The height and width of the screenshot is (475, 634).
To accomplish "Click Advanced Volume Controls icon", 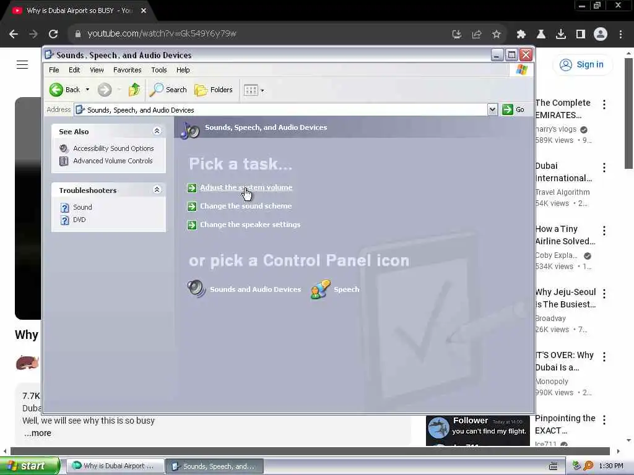I will pos(64,161).
